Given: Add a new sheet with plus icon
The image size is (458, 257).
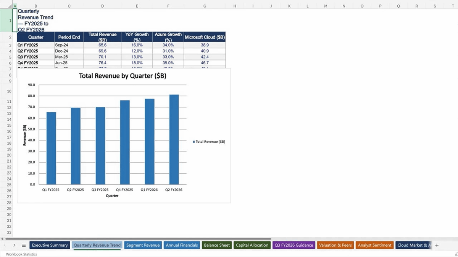Looking at the screenshot, I should coord(437,245).
